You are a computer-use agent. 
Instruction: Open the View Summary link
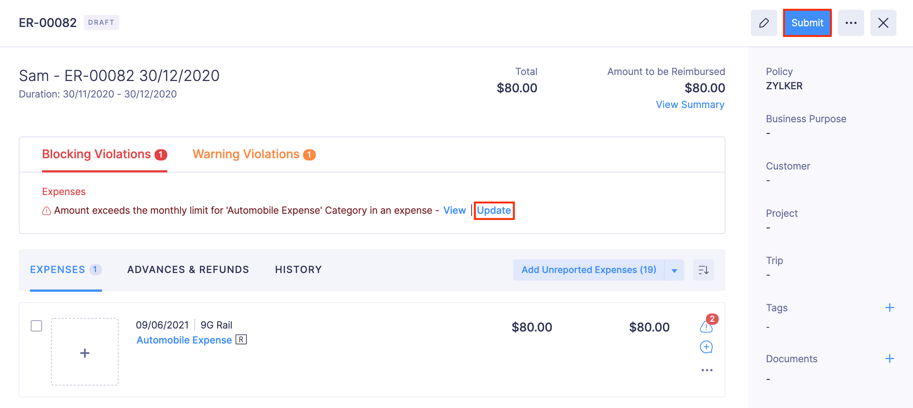690,105
